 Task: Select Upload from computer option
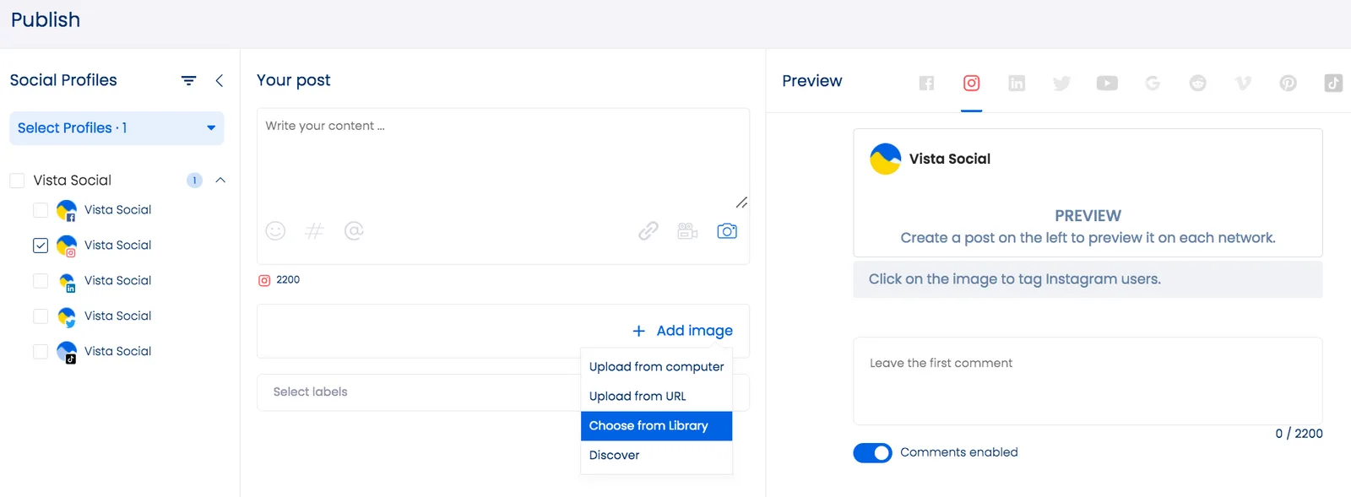click(656, 367)
